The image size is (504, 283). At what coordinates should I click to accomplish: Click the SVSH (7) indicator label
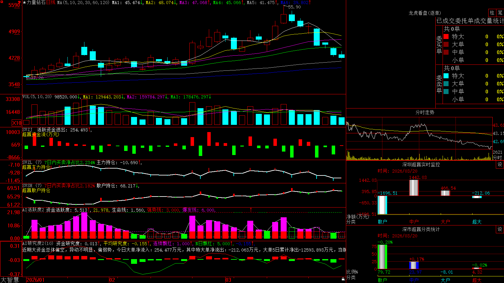coord(32,186)
